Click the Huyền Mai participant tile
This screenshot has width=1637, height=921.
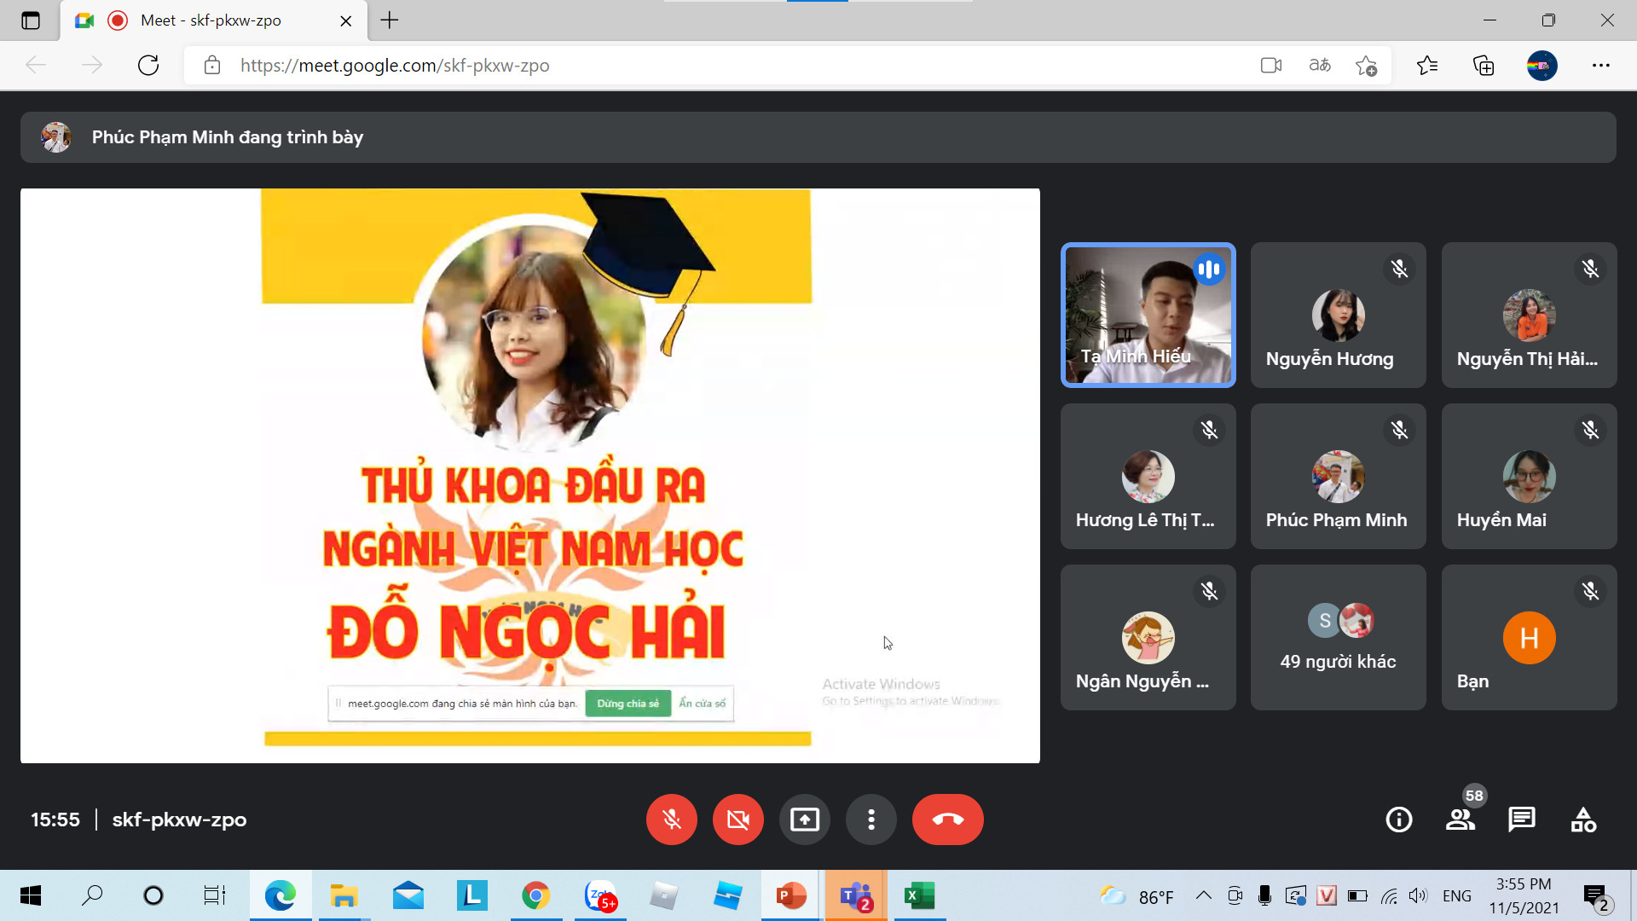pos(1529,476)
